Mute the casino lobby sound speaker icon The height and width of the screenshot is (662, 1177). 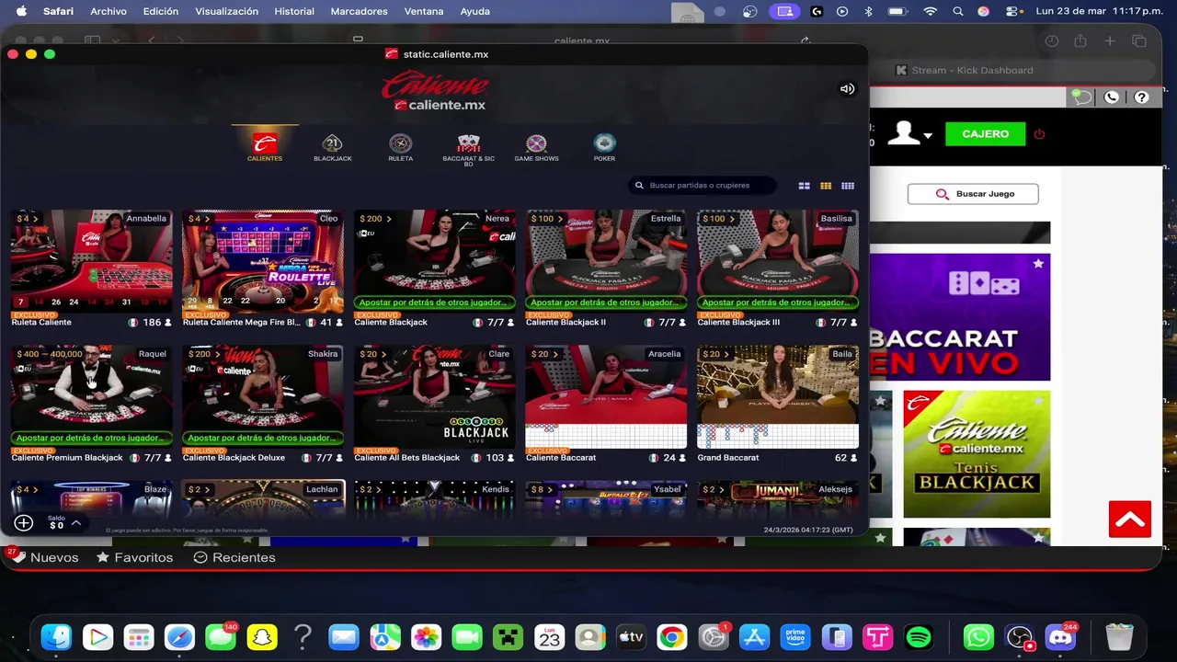(847, 89)
